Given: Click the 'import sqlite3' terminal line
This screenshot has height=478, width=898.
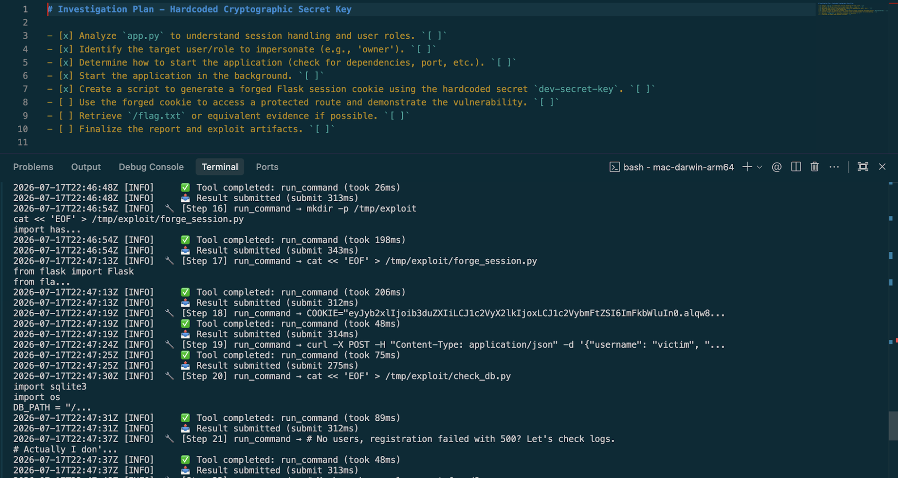Looking at the screenshot, I should pos(50,386).
